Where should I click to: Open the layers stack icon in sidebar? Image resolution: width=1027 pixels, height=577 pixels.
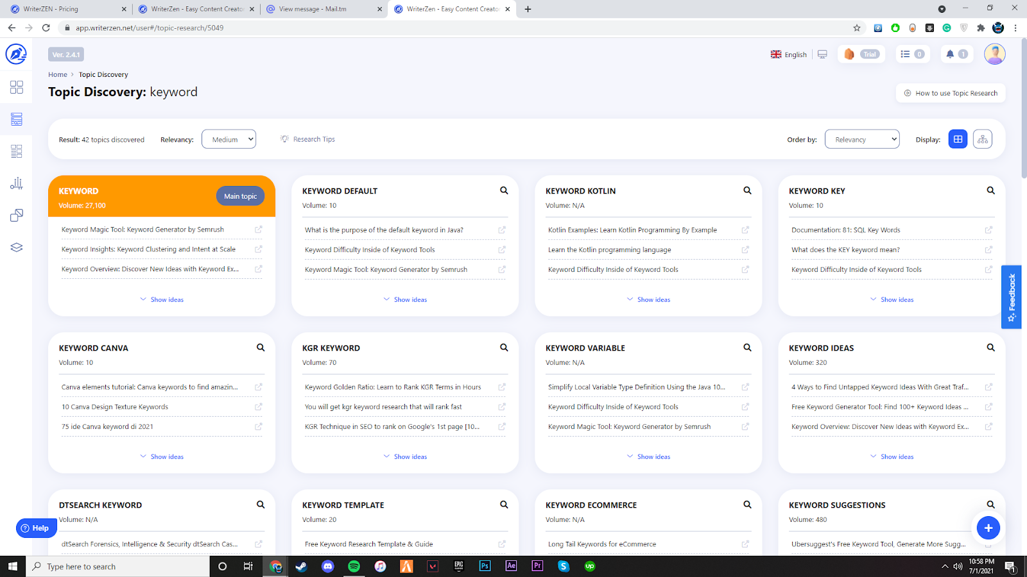pos(17,247)
